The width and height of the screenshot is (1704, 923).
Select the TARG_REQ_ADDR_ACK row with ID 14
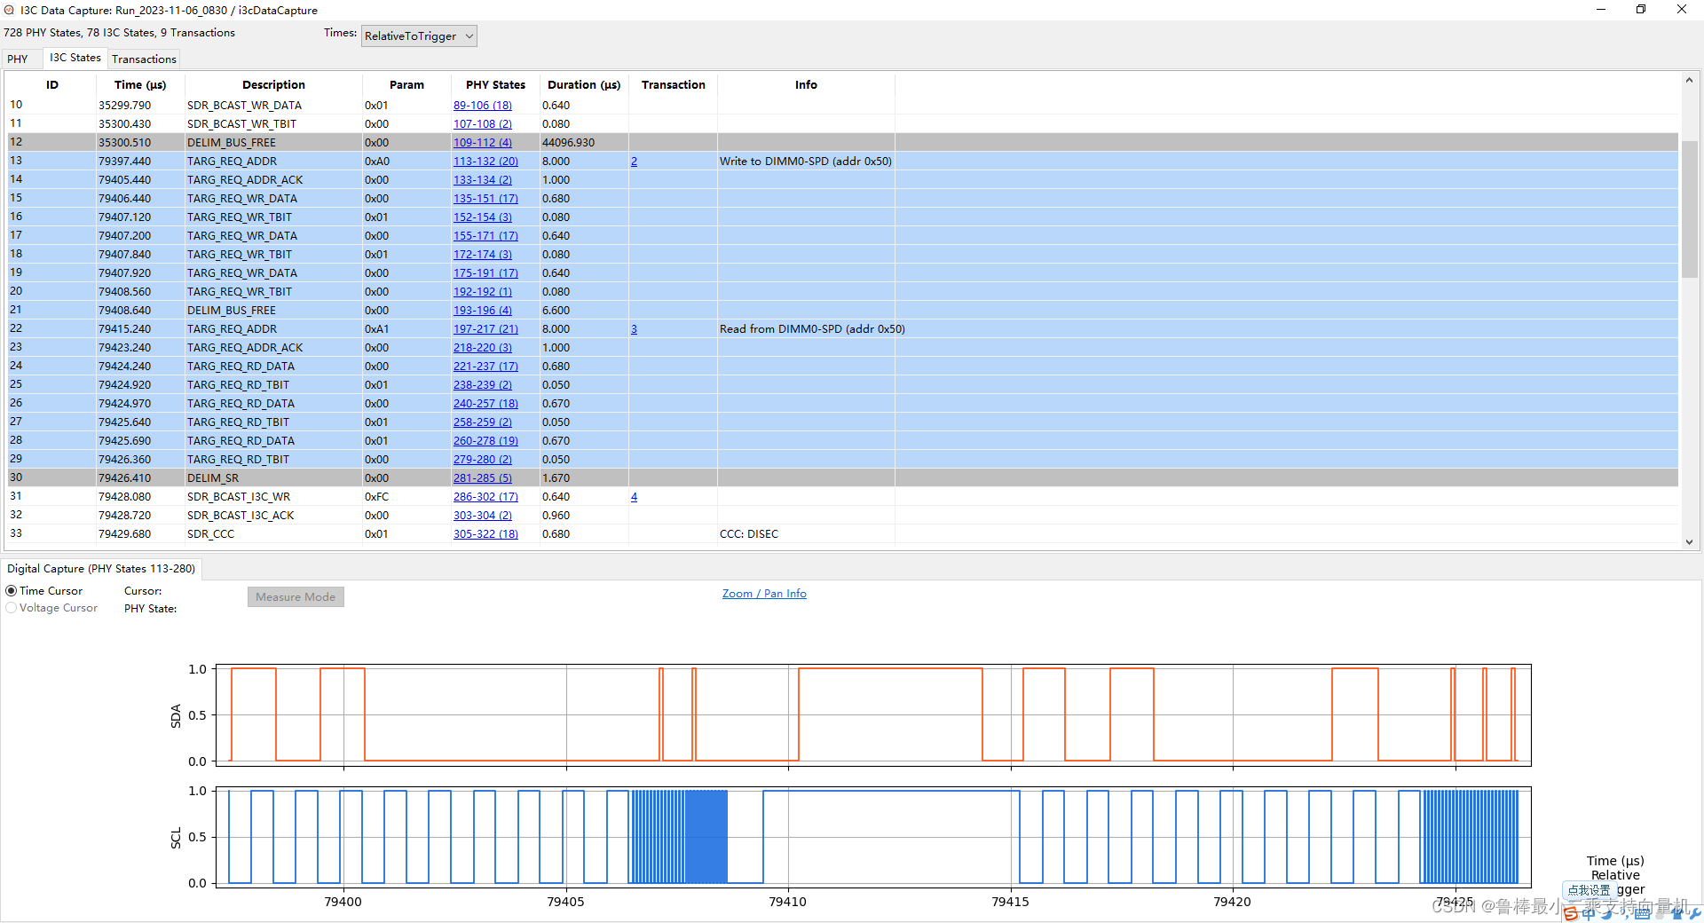coord(843,180)
